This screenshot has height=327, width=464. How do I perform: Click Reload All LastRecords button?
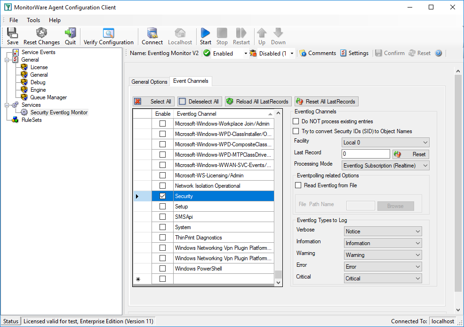click(258, 102)
